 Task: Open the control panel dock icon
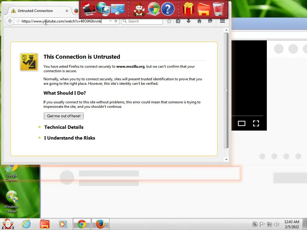(118, 9)
